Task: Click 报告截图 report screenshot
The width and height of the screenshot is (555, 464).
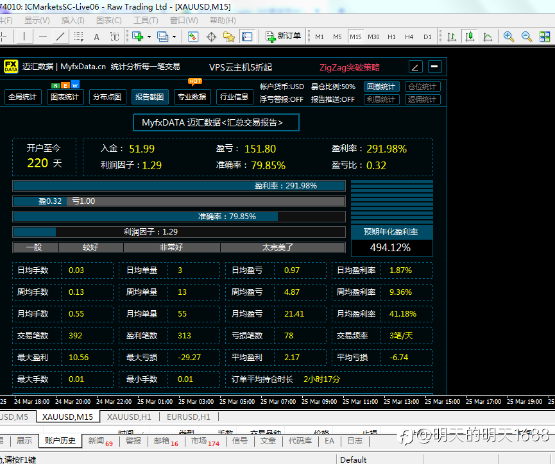Action: click(x=149, y=97)
